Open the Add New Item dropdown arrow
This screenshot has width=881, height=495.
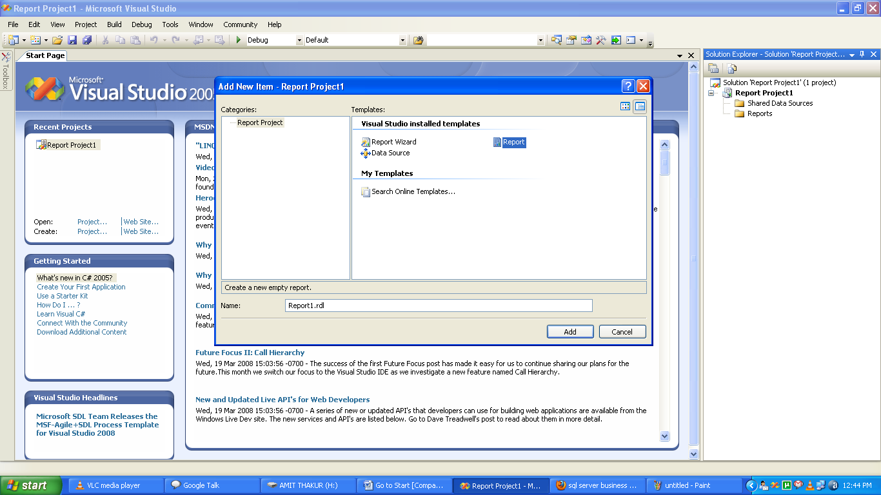tap(45, 40)
